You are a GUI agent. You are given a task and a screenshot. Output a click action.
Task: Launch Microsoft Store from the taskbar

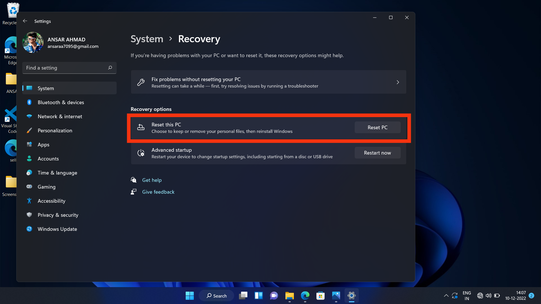320,296
